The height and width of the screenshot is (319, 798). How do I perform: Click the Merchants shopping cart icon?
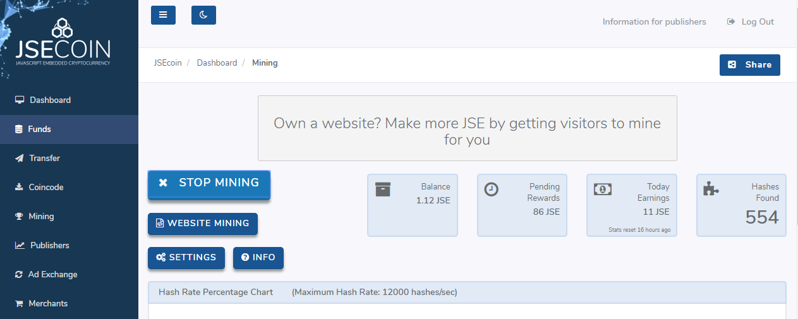pyautogui.click(x=19, y=303)
